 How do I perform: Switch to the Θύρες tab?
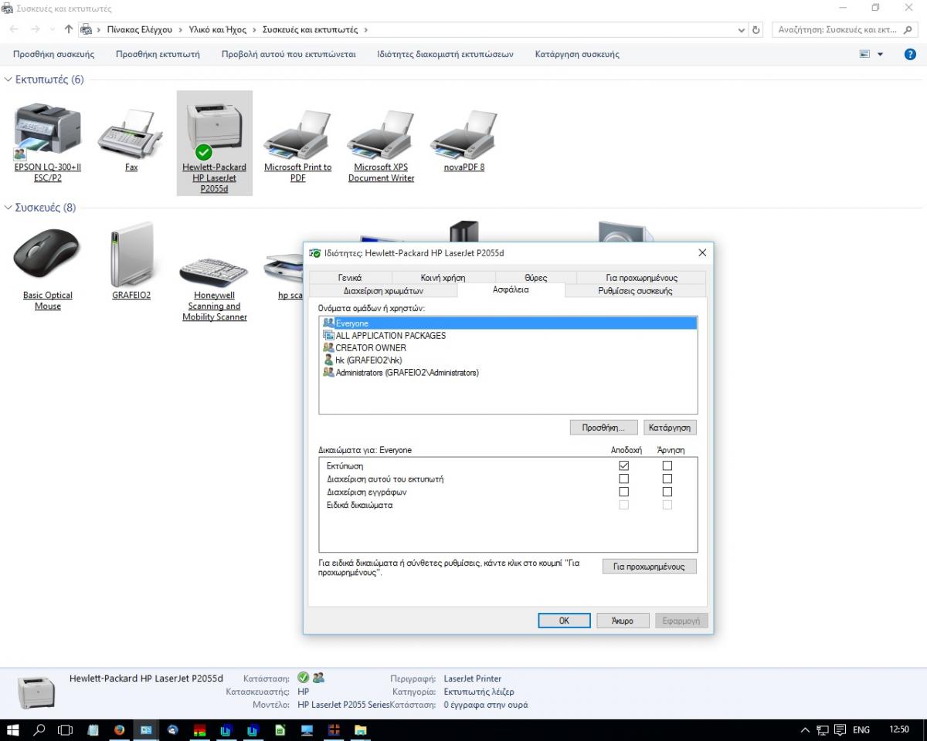pyautogui.click(x=535, y=277)
